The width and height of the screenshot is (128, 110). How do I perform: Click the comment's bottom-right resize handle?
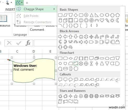(56, 84)
